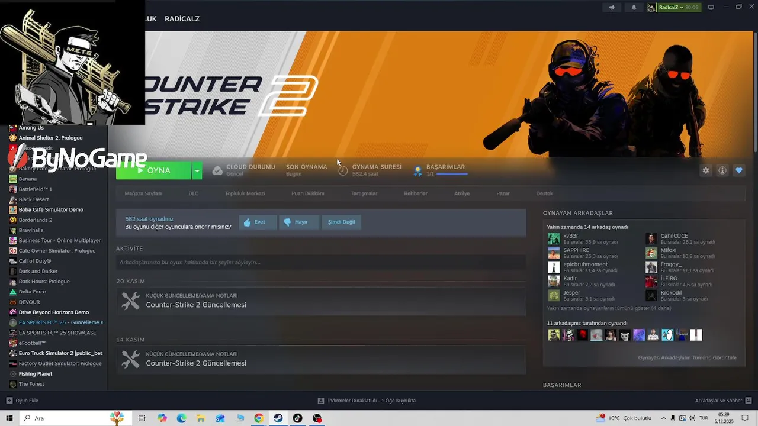Open TikTok icon in the taskbar

[x=297, y=418]
